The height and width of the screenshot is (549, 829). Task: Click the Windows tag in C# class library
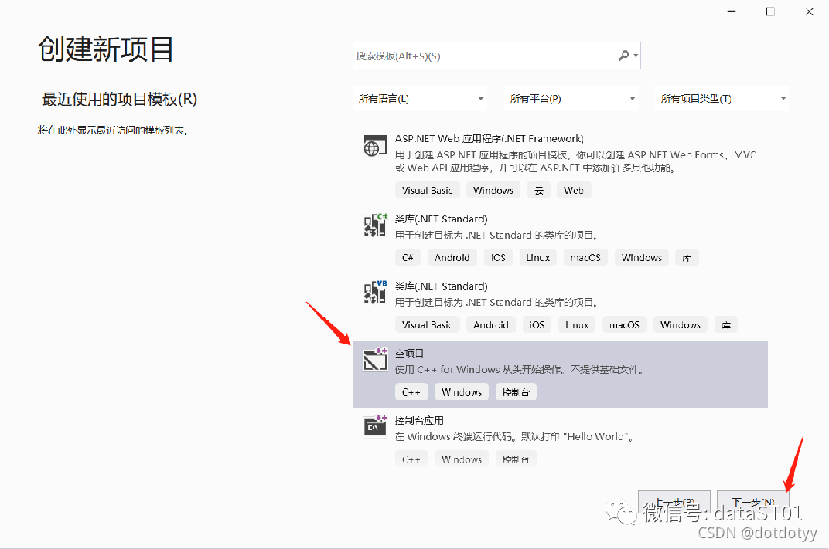click(x=642, y=258)
